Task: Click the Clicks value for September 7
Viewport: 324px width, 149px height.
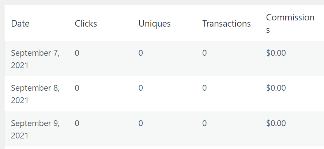Action: coord(77,53)
